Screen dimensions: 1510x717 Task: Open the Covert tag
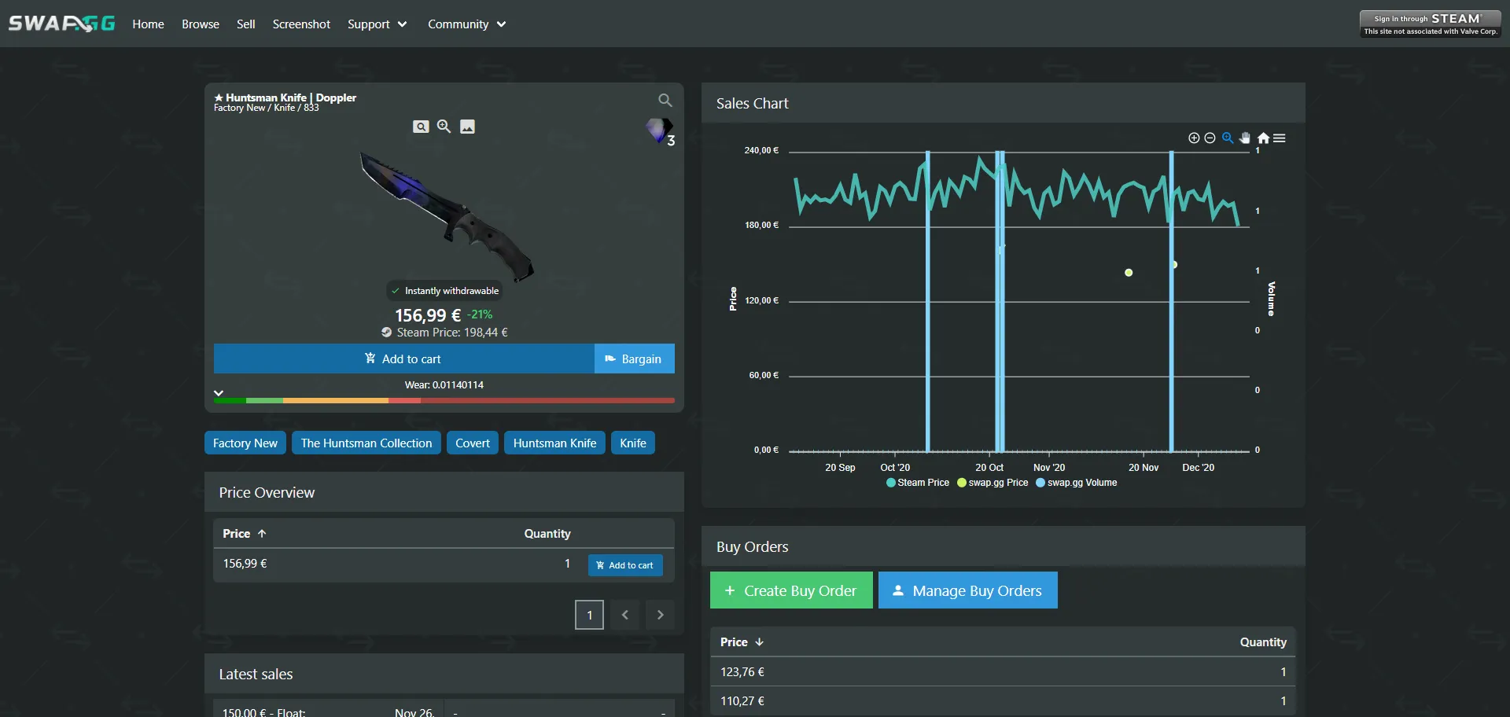point(473,443)
